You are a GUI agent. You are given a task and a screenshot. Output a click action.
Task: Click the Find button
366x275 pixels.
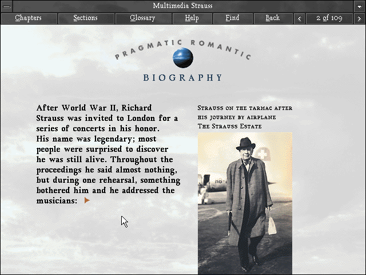coord(233,18)
